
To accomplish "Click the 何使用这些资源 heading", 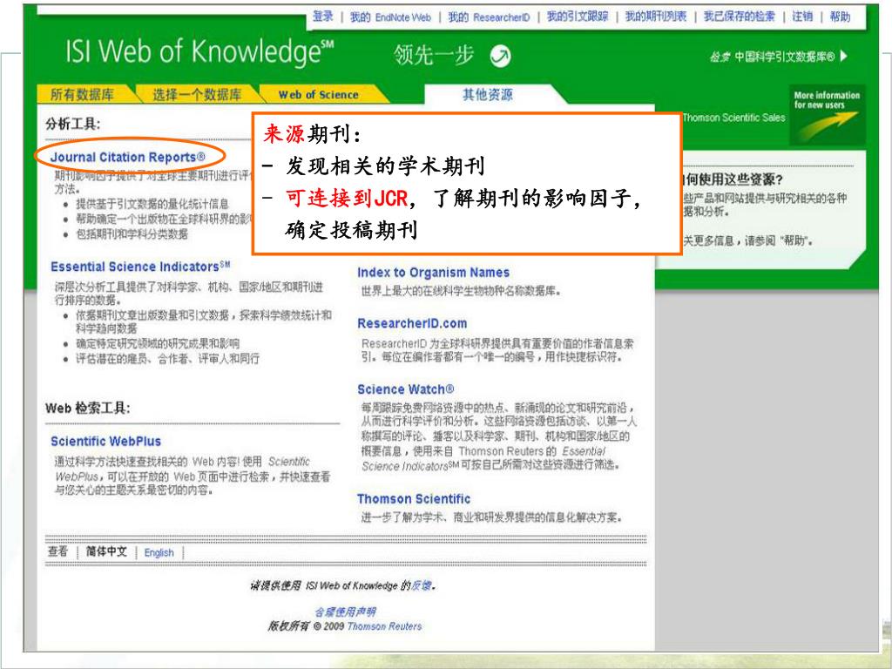I will point(733,179).
